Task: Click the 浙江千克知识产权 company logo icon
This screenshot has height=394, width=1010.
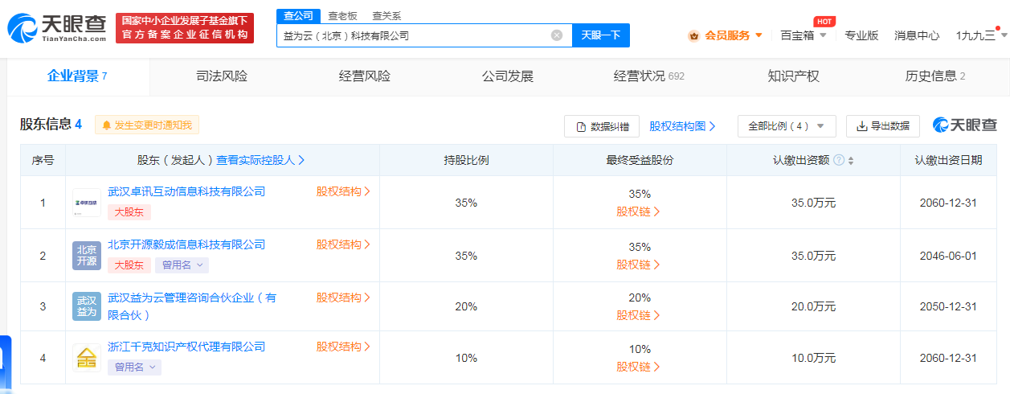Action: point(87,358)
